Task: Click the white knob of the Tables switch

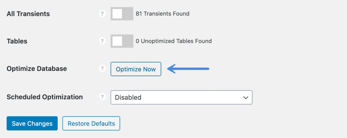Action: click(117, 41)
